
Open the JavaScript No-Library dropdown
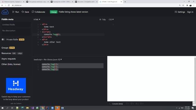48,60
